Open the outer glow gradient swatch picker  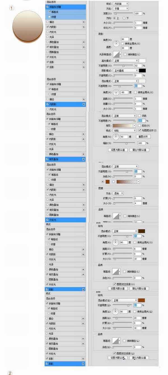click(x=128, y=182)
